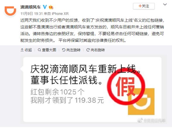The image size is (172, 129).
Task: Follow the account with +关注 button
Action: [x=144, y=6]
